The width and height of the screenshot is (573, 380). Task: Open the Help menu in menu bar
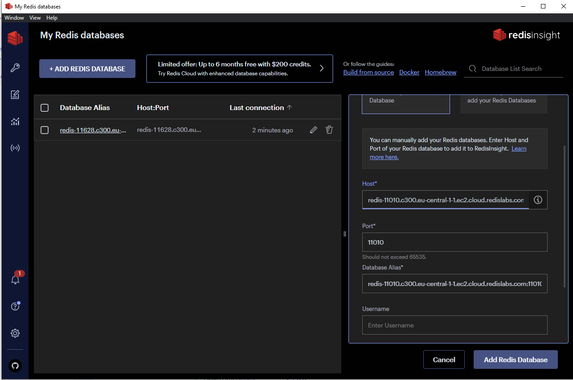(52, 18)
